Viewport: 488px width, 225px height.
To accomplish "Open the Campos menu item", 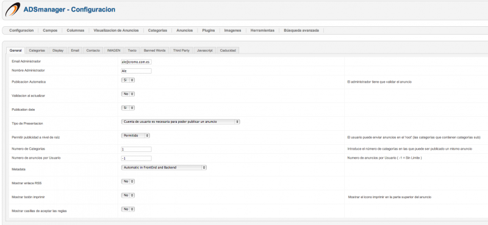I will 50,30.
